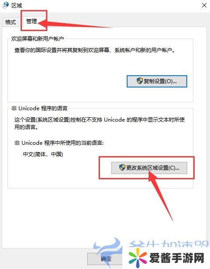Click the 查看你的国际设置 description text

click(95, 50)
